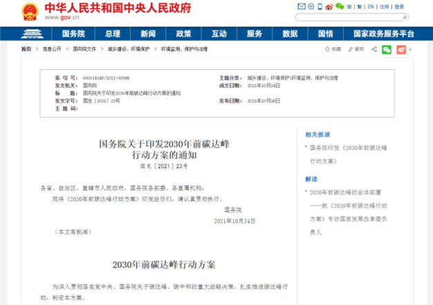This screenshot has height=305, width=433.
Task: Open the 国情 navigation menu
Action: point(326,34)
